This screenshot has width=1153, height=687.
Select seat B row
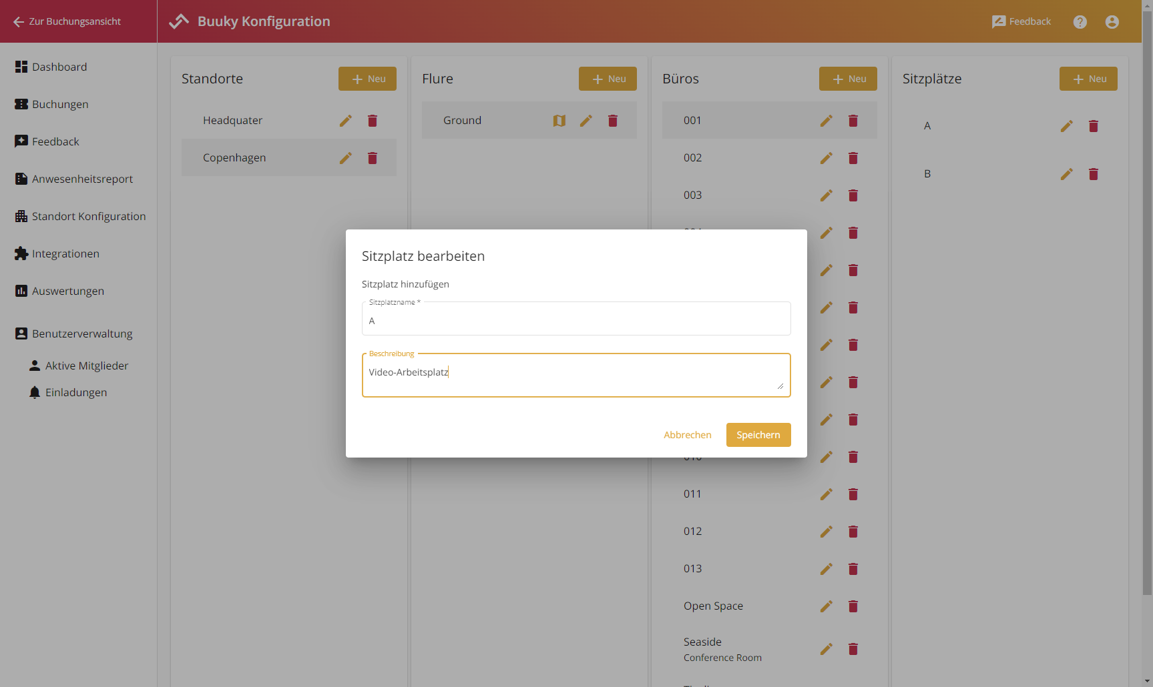1010,173
